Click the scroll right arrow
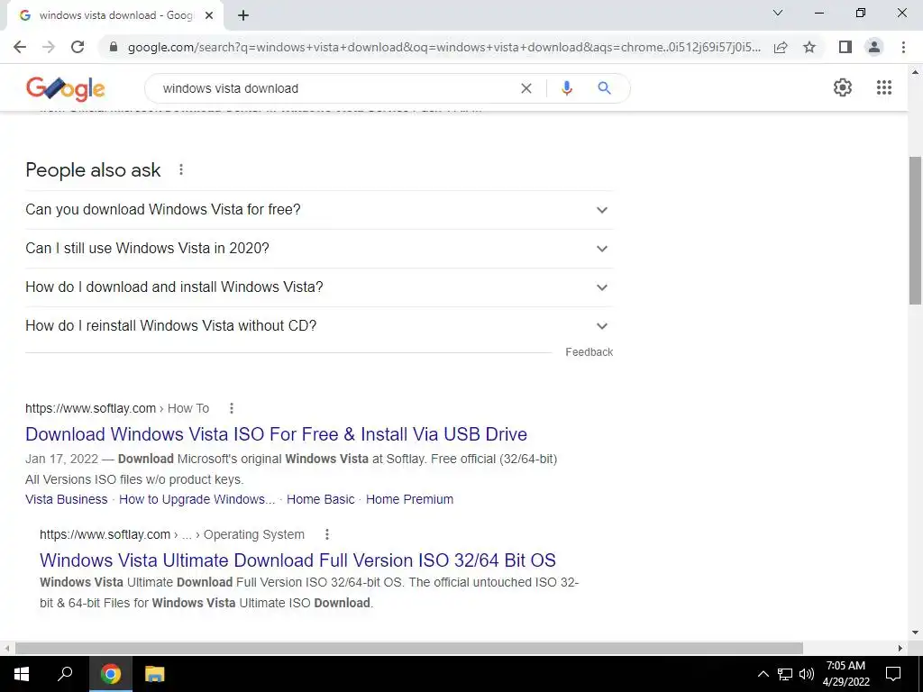The width and height of the screenshot is (923, 692). point(900,648)
